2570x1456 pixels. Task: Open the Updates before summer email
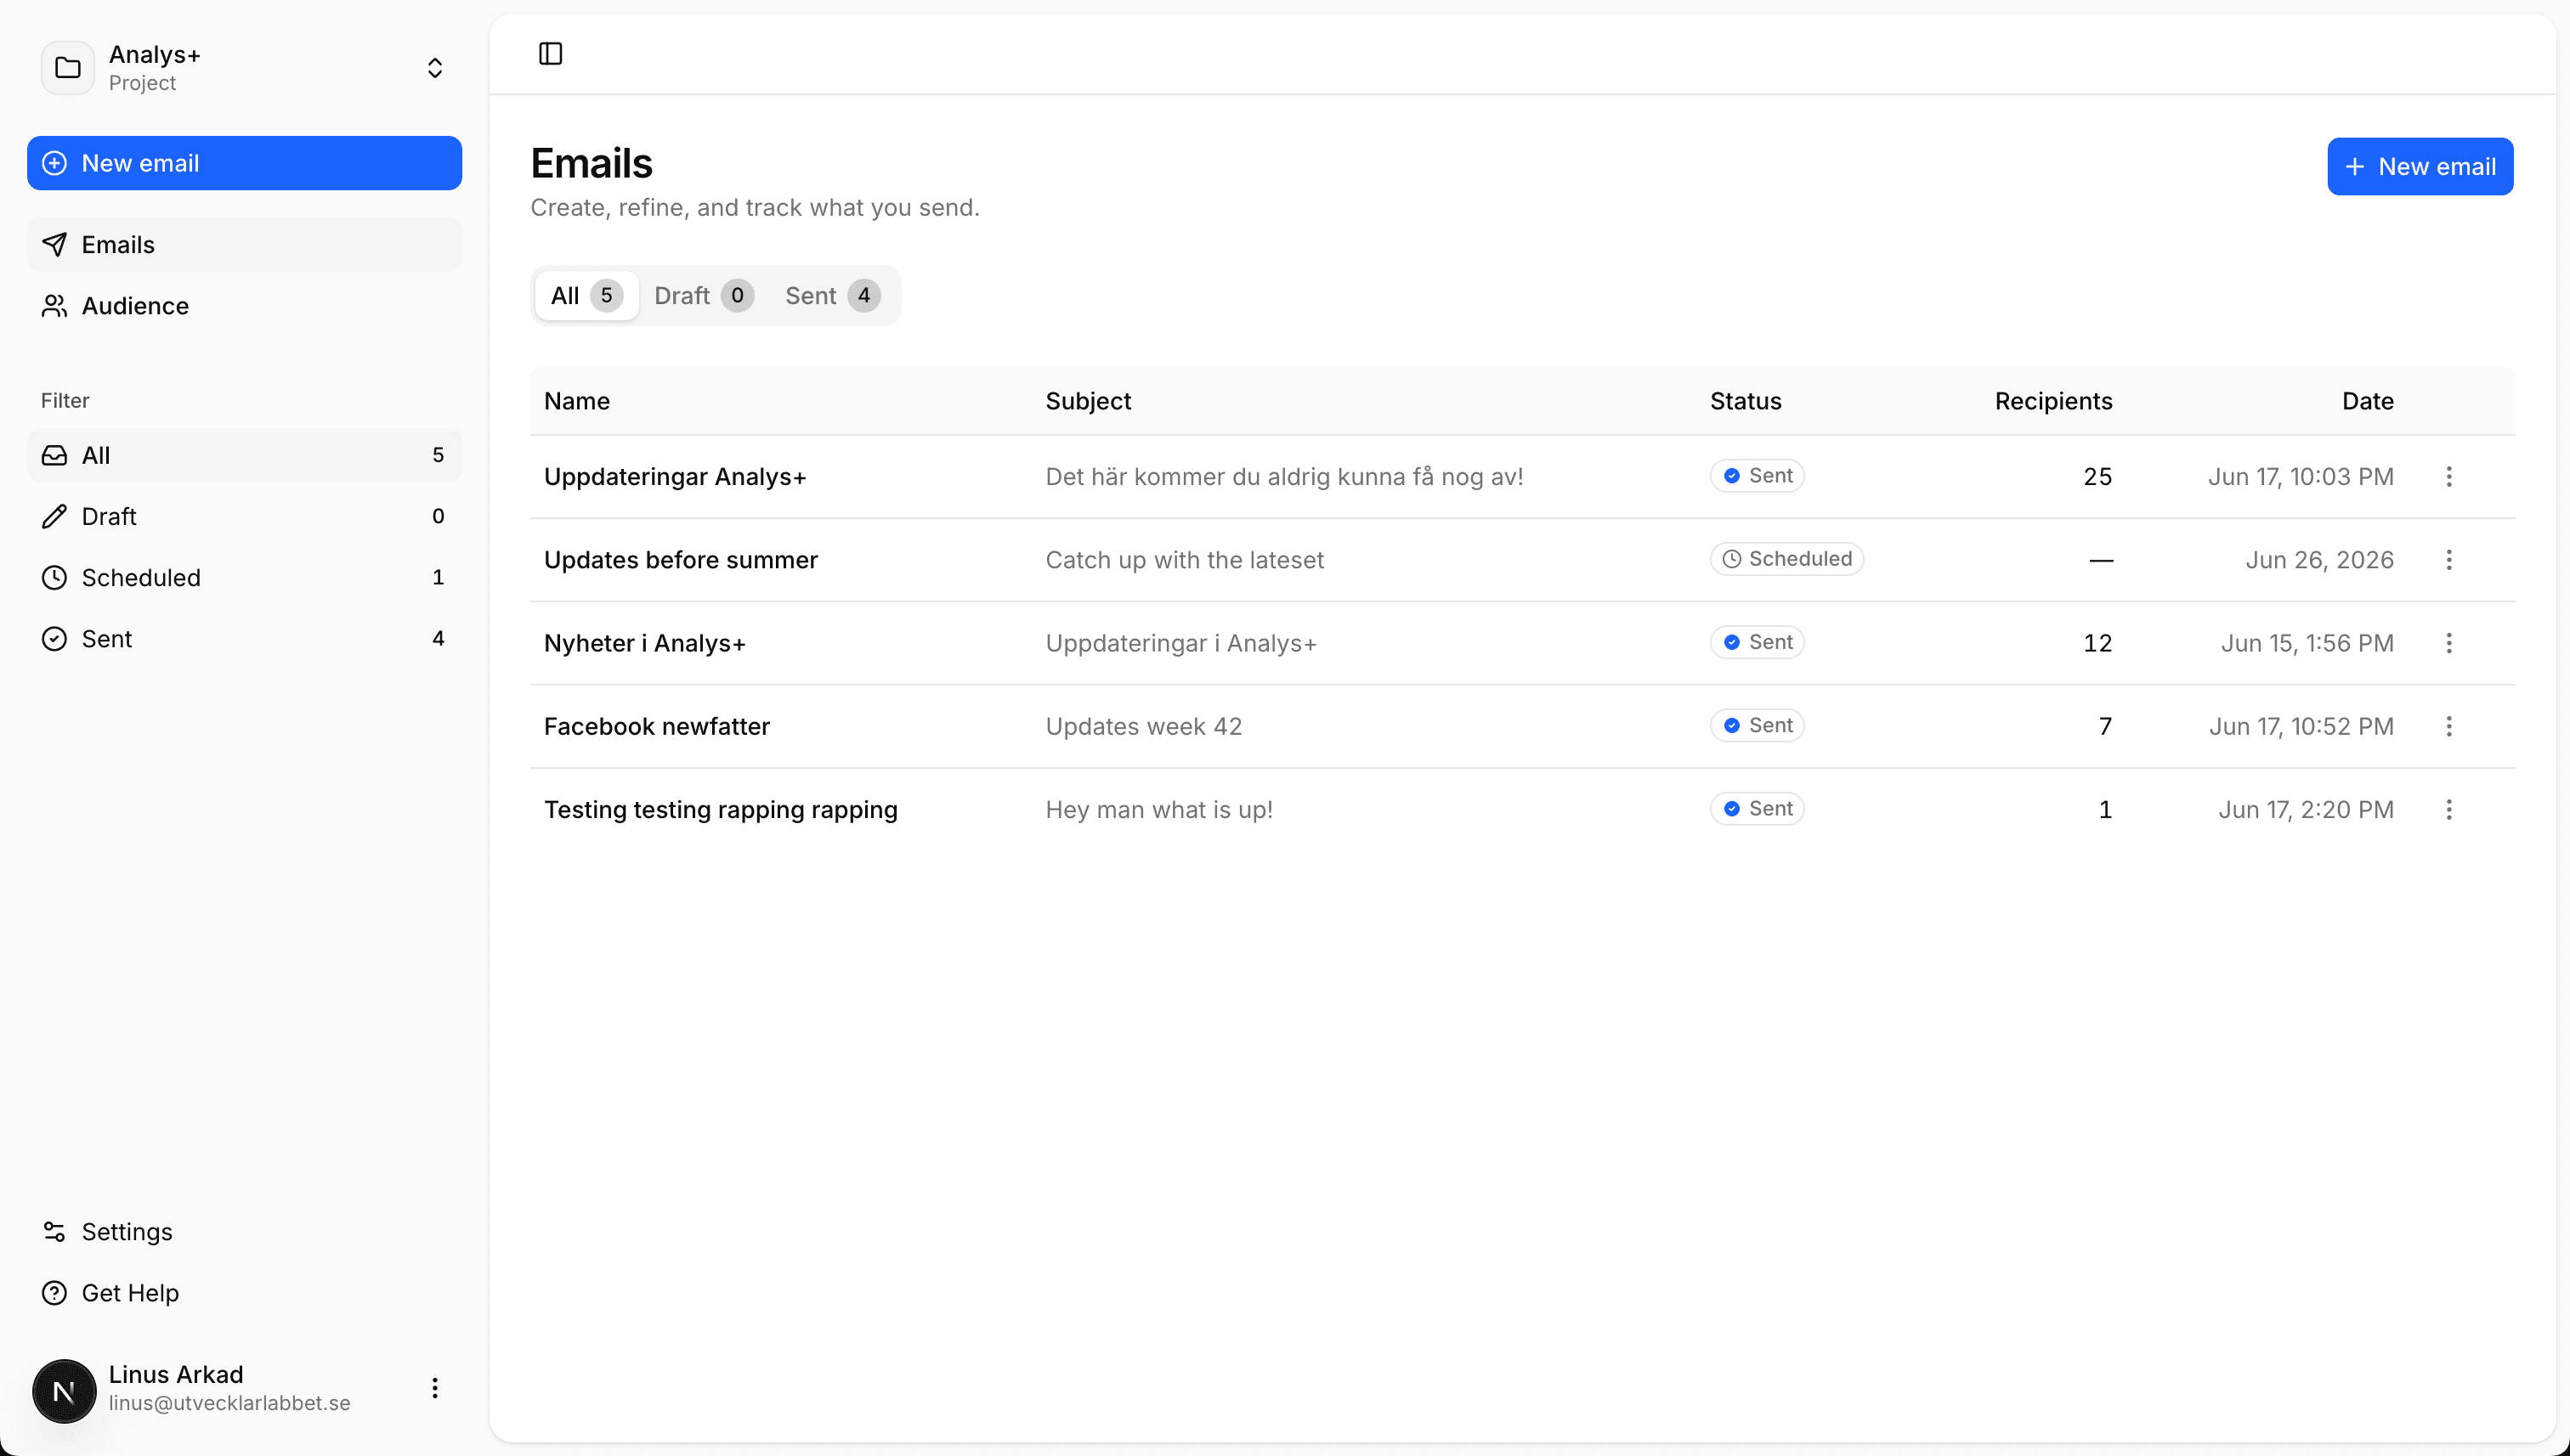tap(682, 559)
